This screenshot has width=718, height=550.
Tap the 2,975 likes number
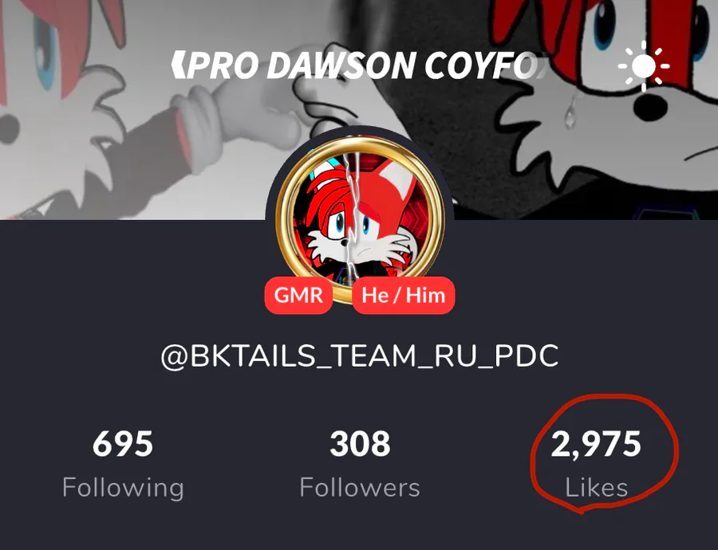(596, 444)
